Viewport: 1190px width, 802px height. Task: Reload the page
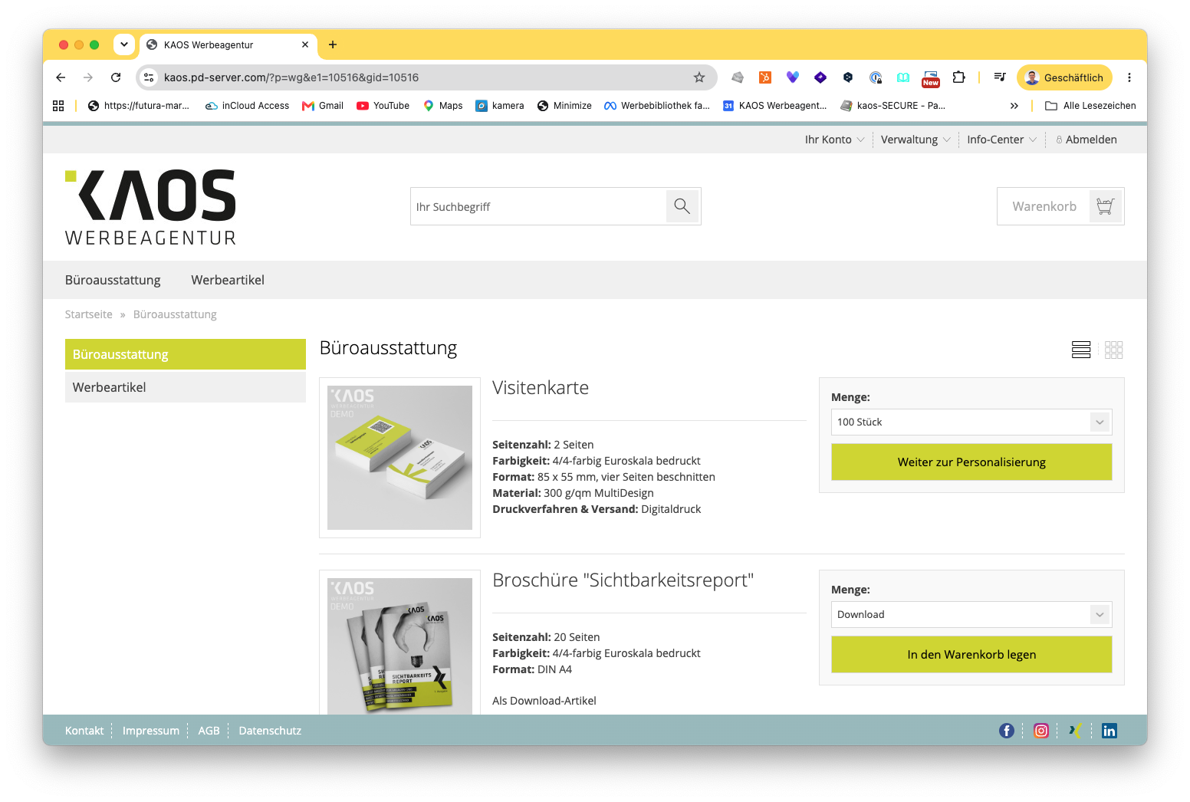pyautogui.click(x=116, y=77)
